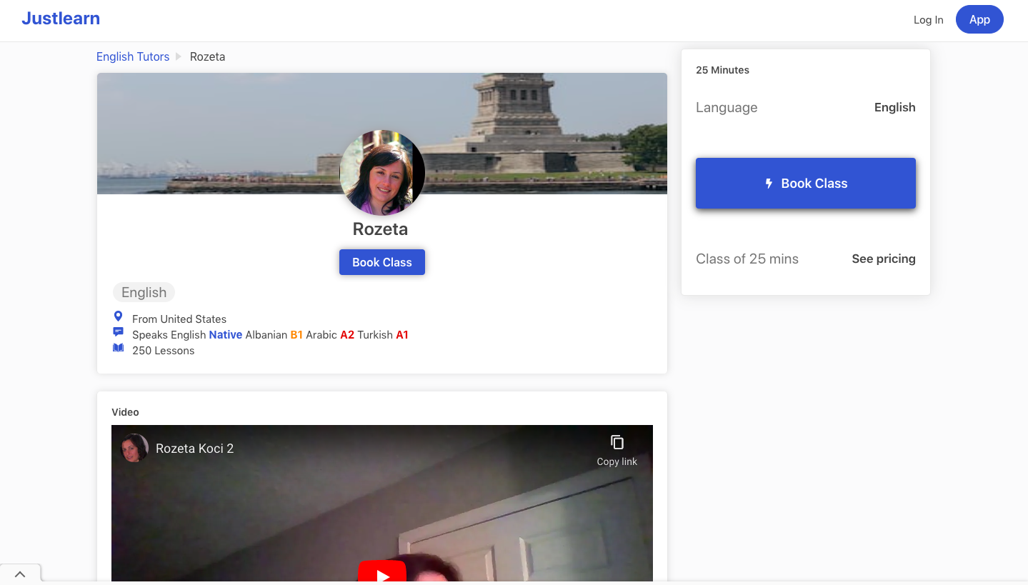Screen dimensions: 1028x585
Task: Click the breadcrumb arrow separator
Action: click(179, 56)
